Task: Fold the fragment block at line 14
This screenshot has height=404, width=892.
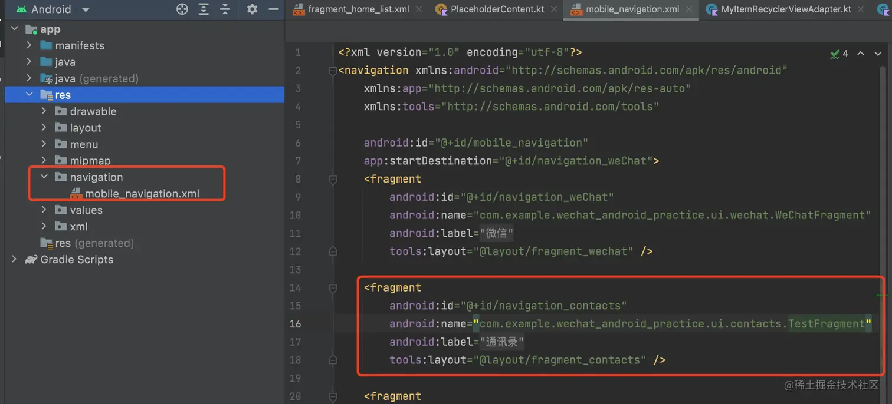Action: [333, 288]
